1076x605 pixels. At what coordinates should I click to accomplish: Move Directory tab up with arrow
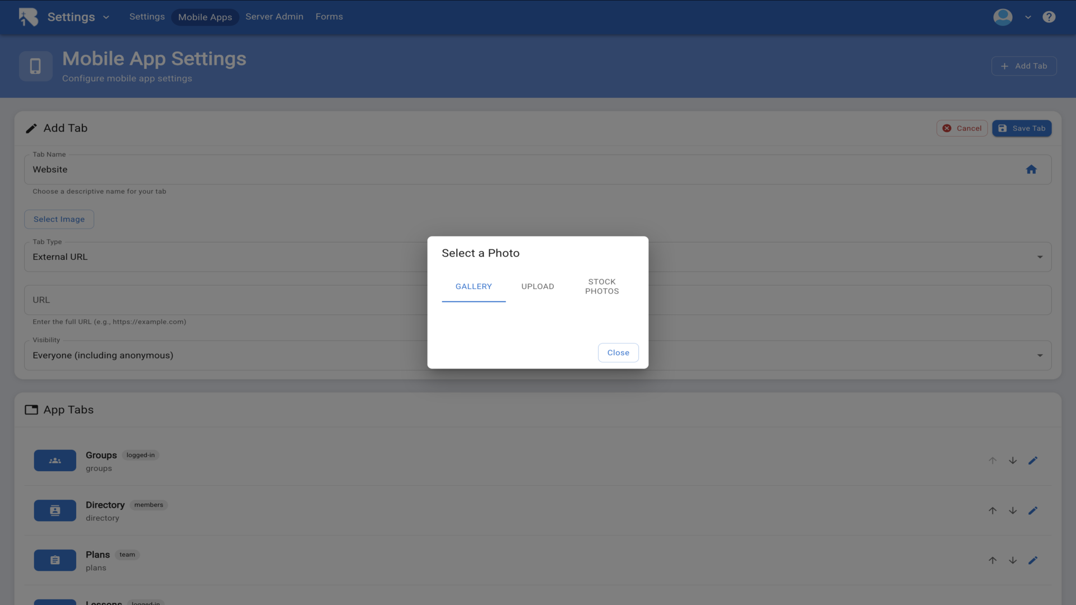992,510
